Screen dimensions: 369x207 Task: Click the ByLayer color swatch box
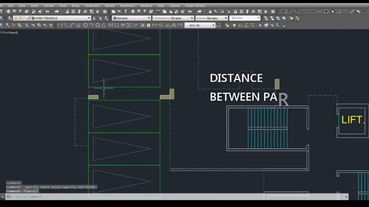pos(115,18)
